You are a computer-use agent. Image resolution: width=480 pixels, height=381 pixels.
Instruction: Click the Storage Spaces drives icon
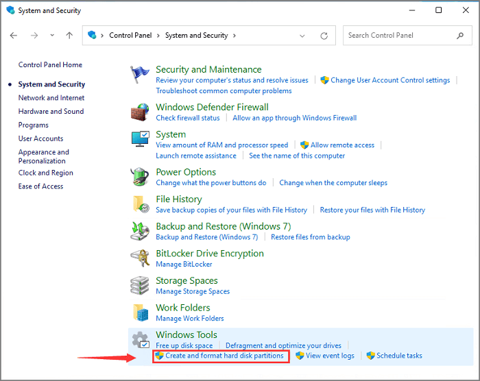[140, 286]
